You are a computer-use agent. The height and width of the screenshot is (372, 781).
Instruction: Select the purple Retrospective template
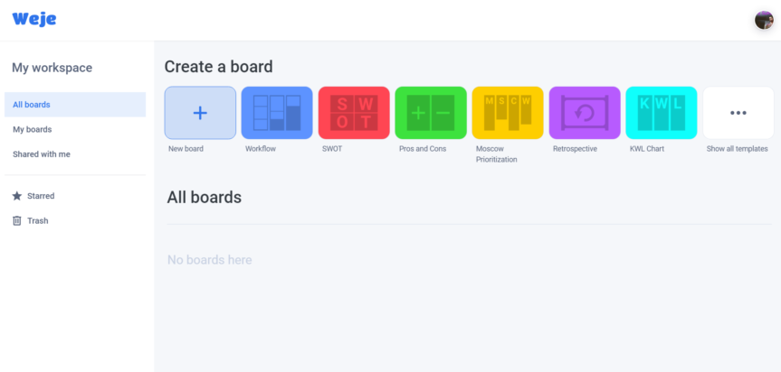(x=585, y=113)
